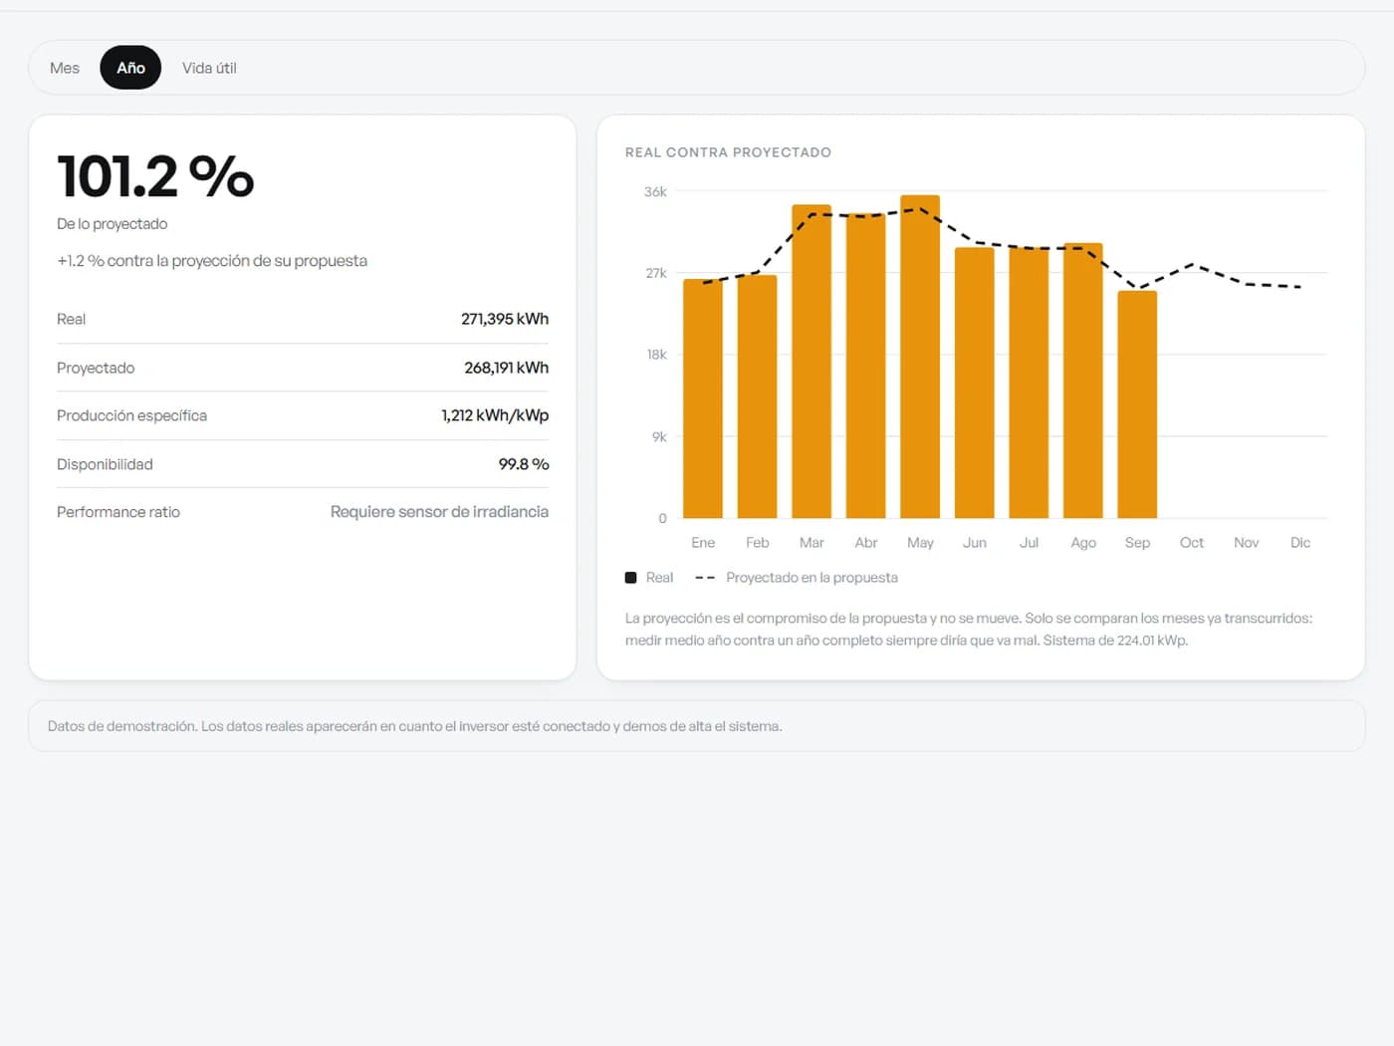Click the 99.8 % Disponibilidad value
The height and width of the screenshot is (1046, 1394).
pyautogui.click(x=524, y=464)
